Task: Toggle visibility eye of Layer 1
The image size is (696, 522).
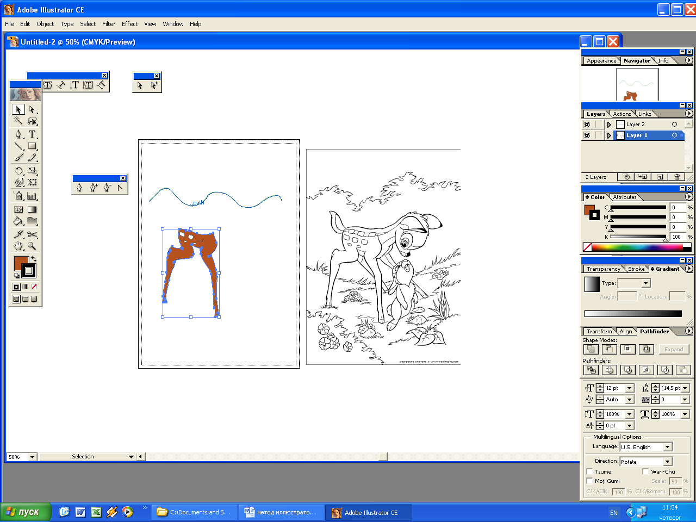Action: (587, 135)
